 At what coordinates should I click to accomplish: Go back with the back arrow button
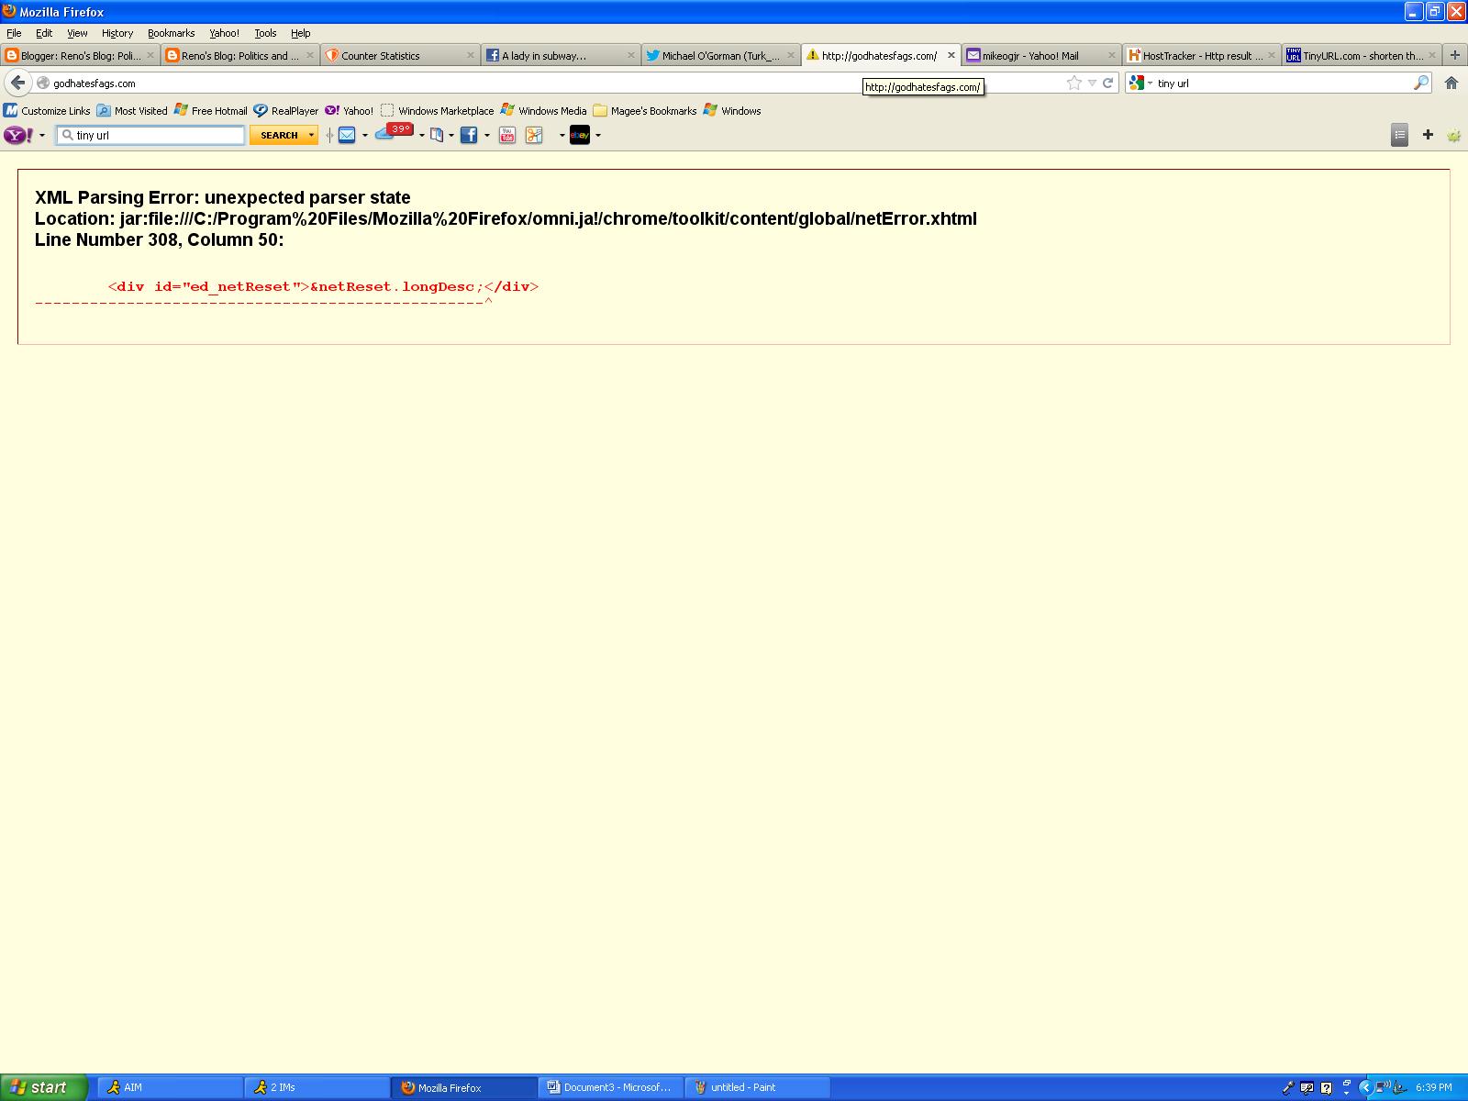[17, 83]
